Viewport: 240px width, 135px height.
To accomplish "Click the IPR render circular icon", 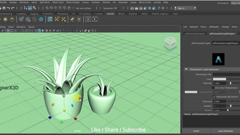I will 150,8.
